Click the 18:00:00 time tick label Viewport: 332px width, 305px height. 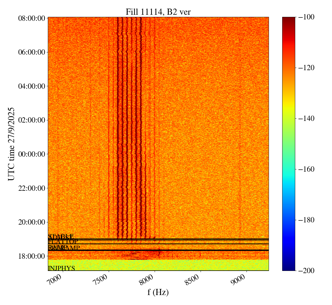click(32, 256)
